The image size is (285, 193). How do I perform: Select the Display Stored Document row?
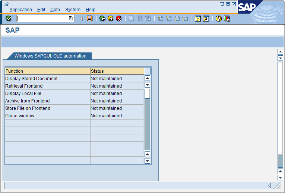tap(47, 79)
